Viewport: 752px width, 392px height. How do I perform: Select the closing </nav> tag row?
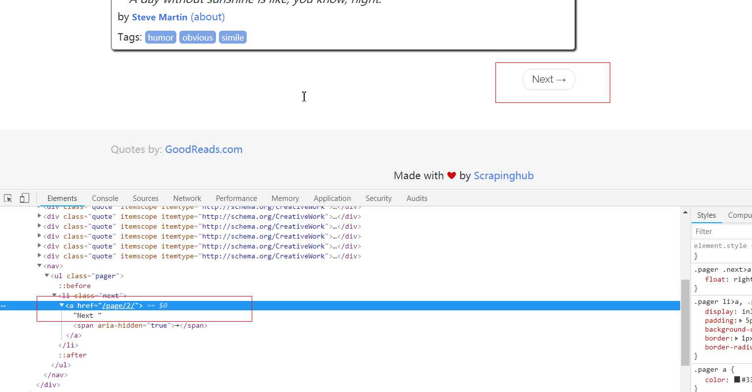pos(55,375)
